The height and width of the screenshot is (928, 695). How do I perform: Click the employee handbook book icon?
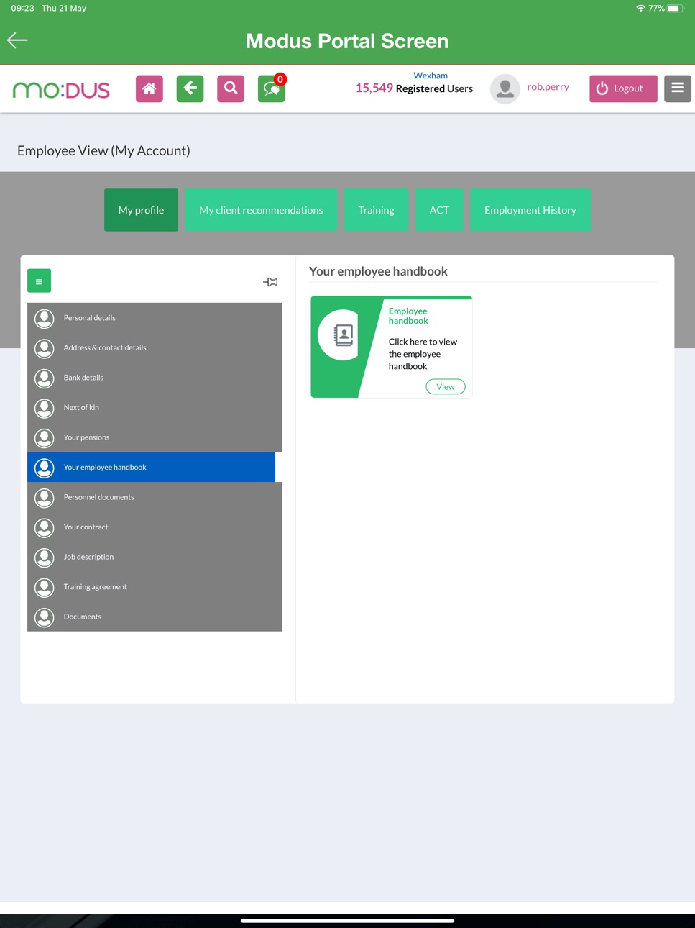click(x=343, y=335)
